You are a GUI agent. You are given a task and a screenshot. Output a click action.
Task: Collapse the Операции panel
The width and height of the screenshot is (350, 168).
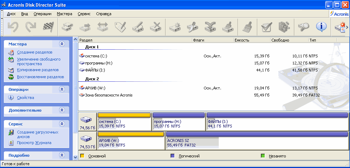point(62,89)
